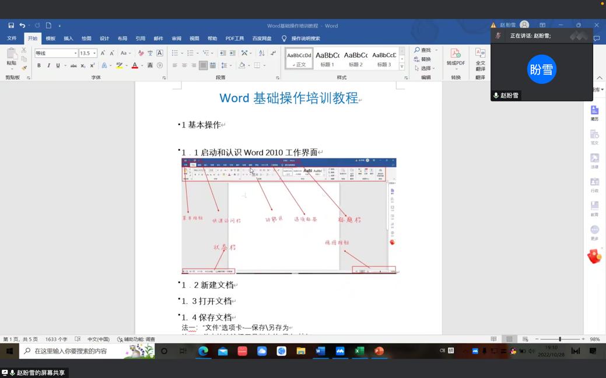Open the 插入 ribbon tab
The height and width of the screenshot is (378, 606).
coord(68,38)
